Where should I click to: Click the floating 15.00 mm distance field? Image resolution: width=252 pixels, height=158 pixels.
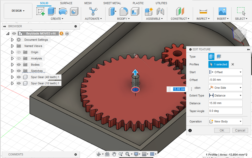click(180, 89)
